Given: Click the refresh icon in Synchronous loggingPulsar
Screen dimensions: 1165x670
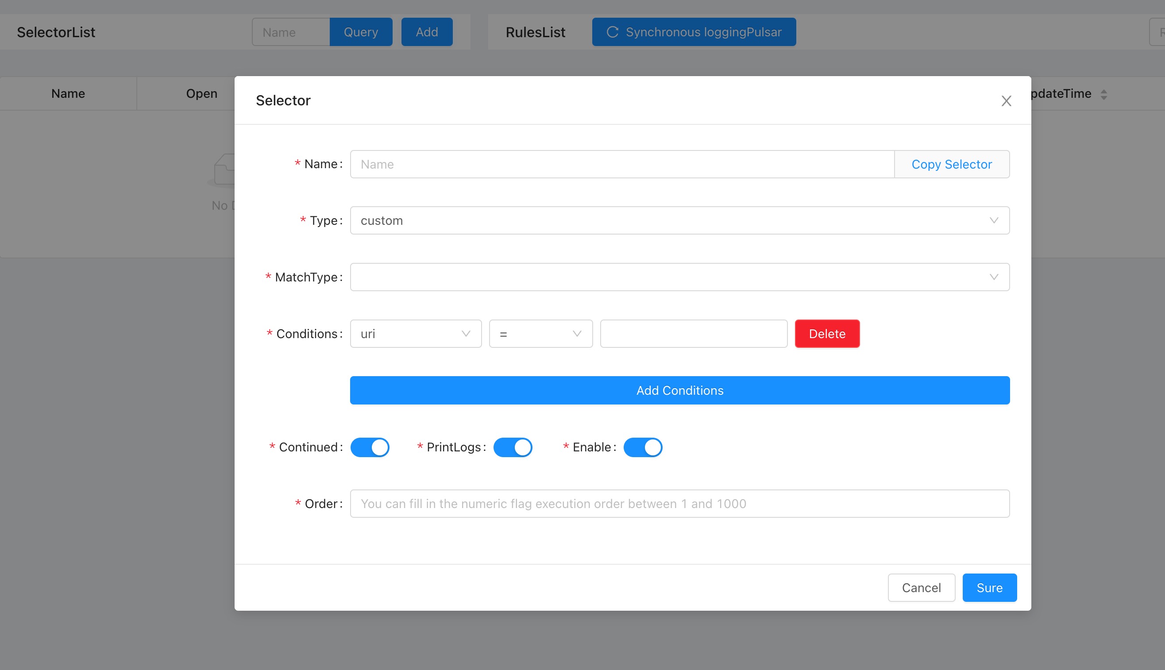Looking at the screenshot, I should coord(612,32).
